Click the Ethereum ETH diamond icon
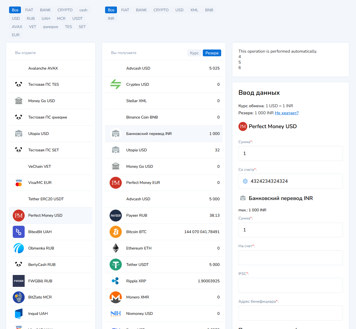The height and width of the screenshot is (329, 356). point(116,248)
